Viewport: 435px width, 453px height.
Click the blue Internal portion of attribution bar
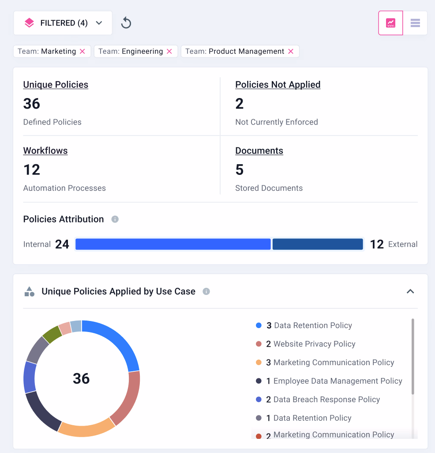173,244
